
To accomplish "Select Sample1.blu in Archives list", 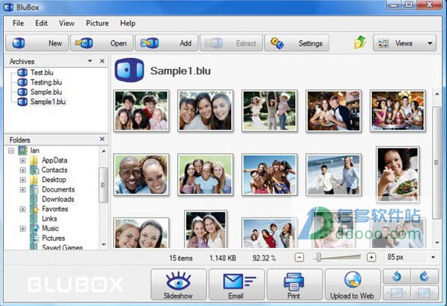I will (x=42, y=102).
